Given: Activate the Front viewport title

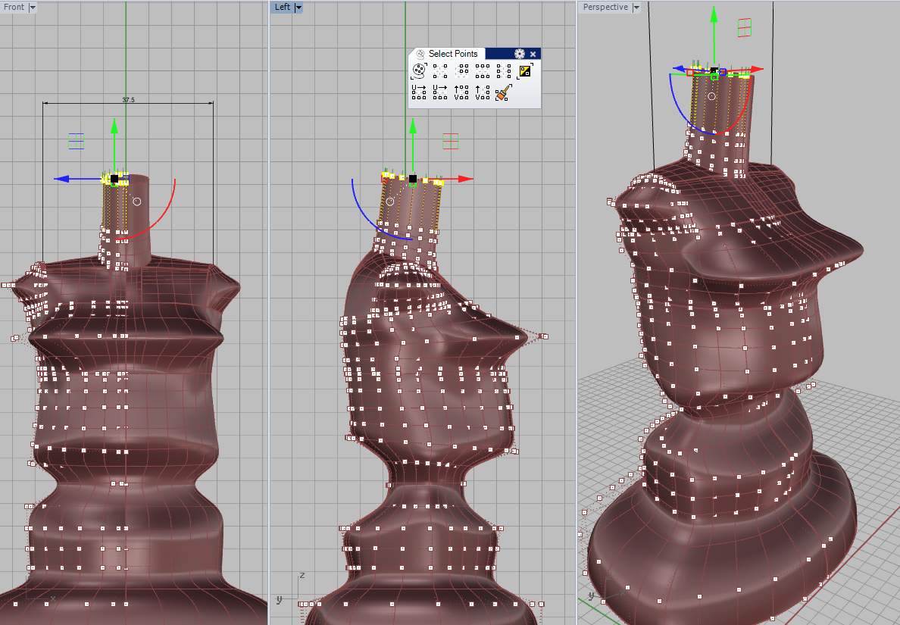Looking at the screenshot, I should tap(14, 8).
